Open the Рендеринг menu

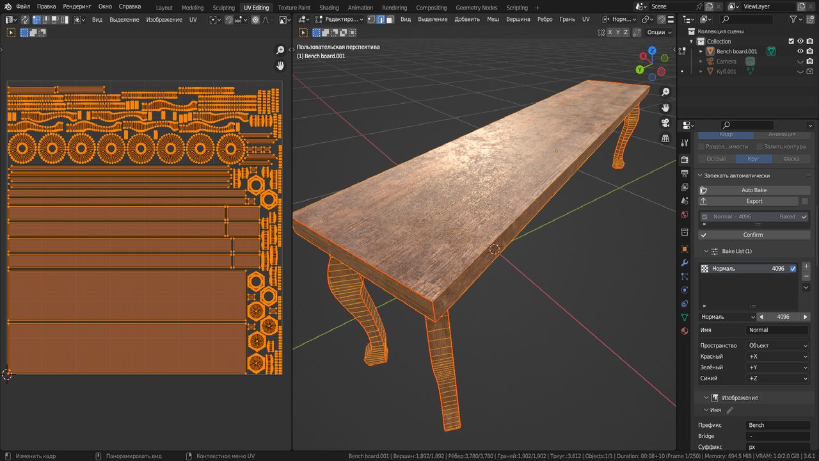coord(77,6)
